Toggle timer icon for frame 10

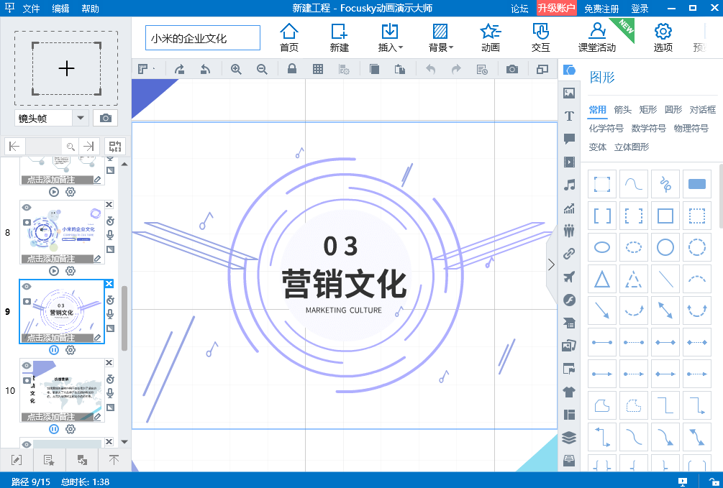110,379
